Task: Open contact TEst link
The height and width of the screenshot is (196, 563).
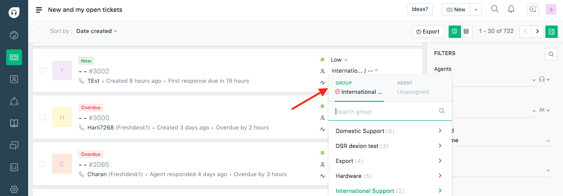Action: pos(93,81)
